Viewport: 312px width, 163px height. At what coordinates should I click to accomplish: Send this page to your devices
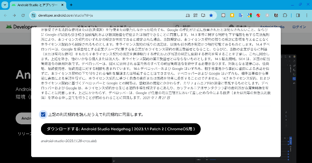188,15
